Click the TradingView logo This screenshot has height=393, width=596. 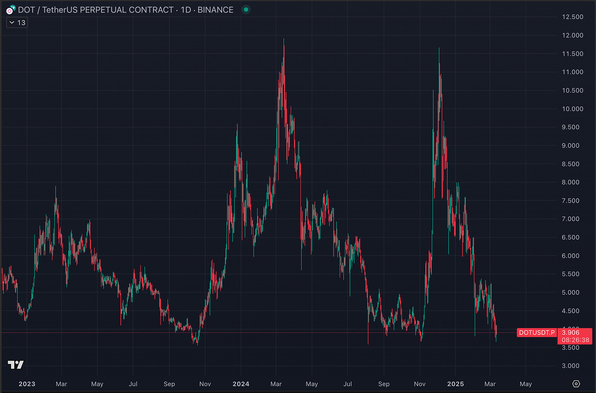(x=16, y=364)
